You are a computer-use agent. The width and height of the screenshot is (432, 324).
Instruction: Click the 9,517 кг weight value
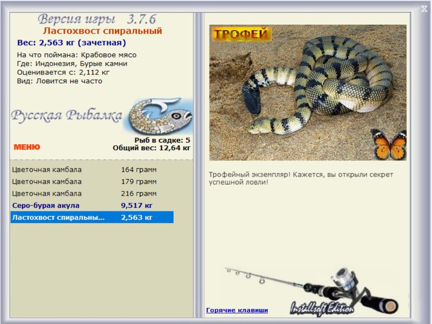137,206
